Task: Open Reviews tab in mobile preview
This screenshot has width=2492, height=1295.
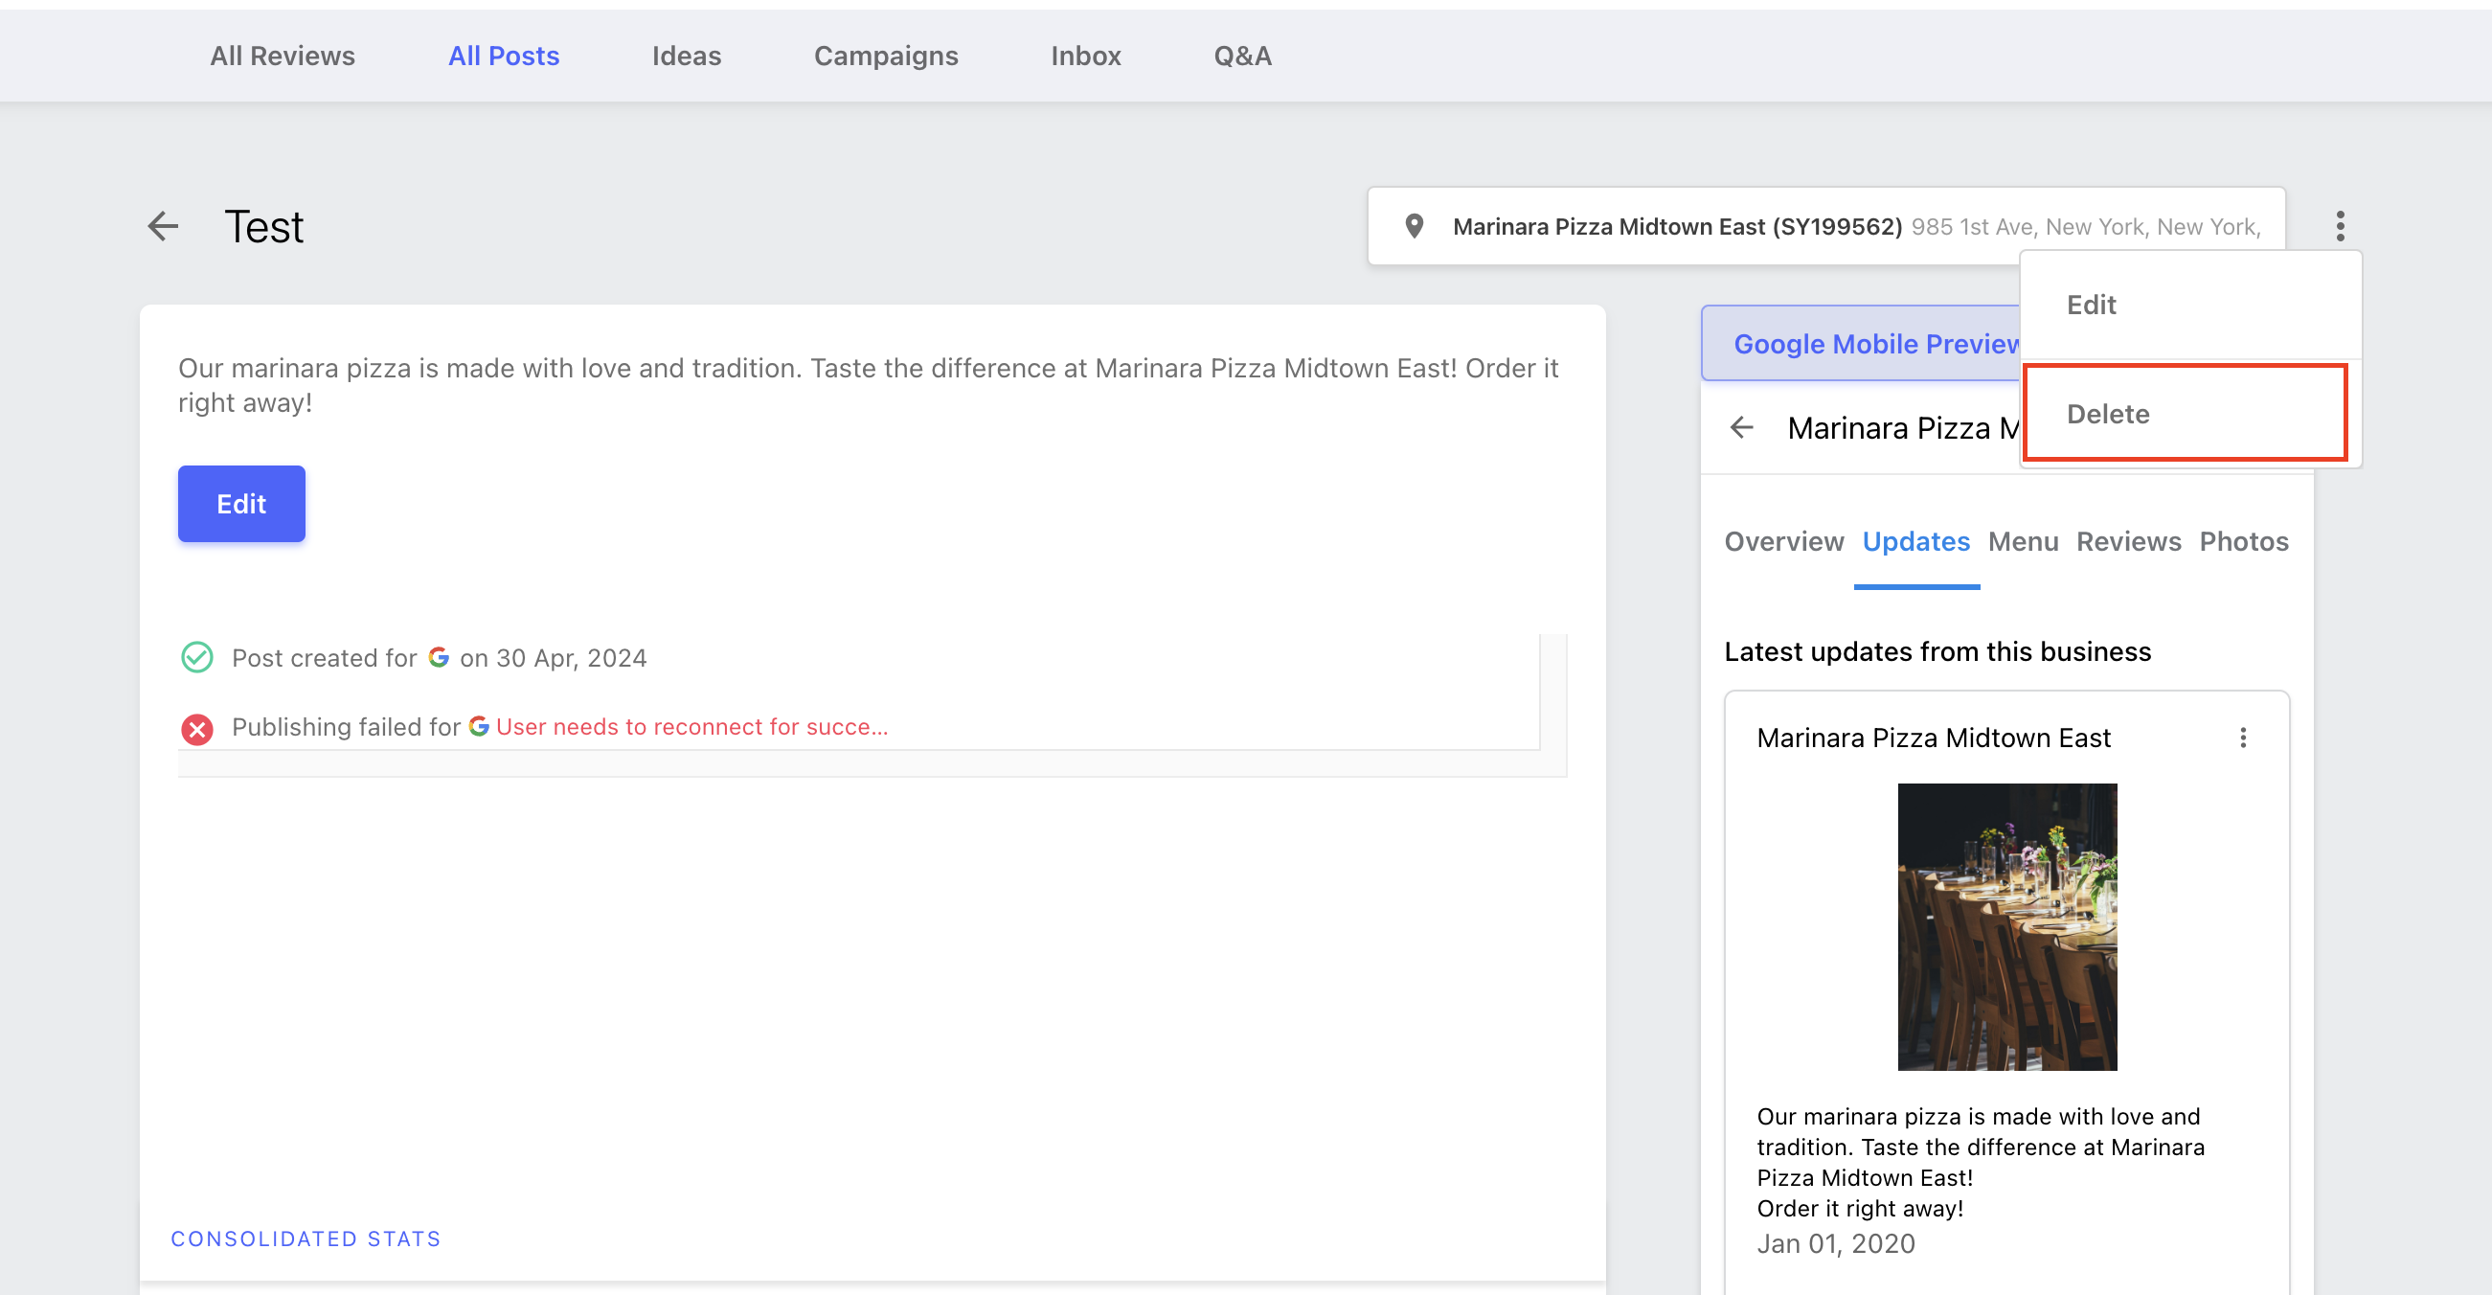Action: 2128,541
